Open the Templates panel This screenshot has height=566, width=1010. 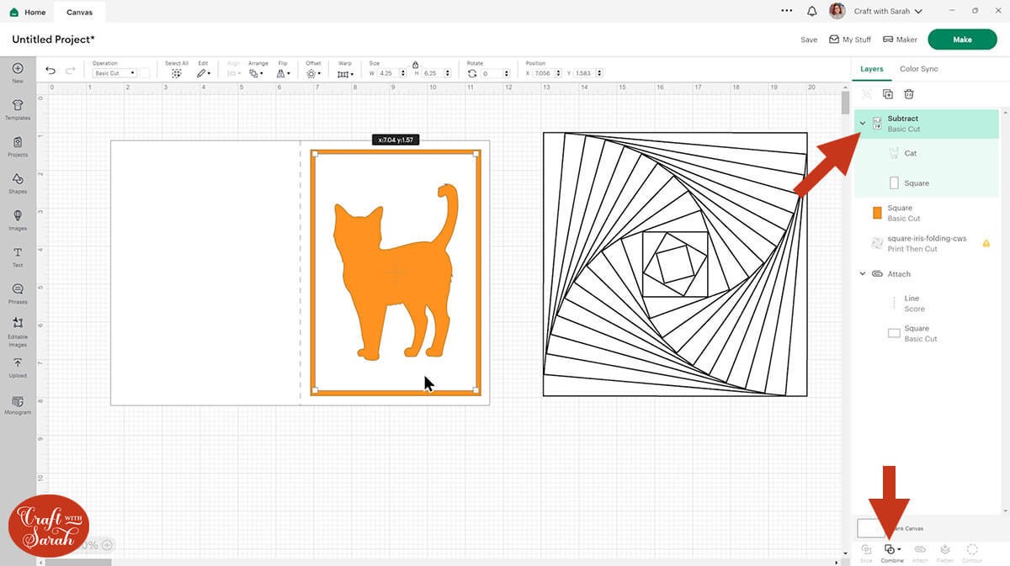[x=18, y=108]
